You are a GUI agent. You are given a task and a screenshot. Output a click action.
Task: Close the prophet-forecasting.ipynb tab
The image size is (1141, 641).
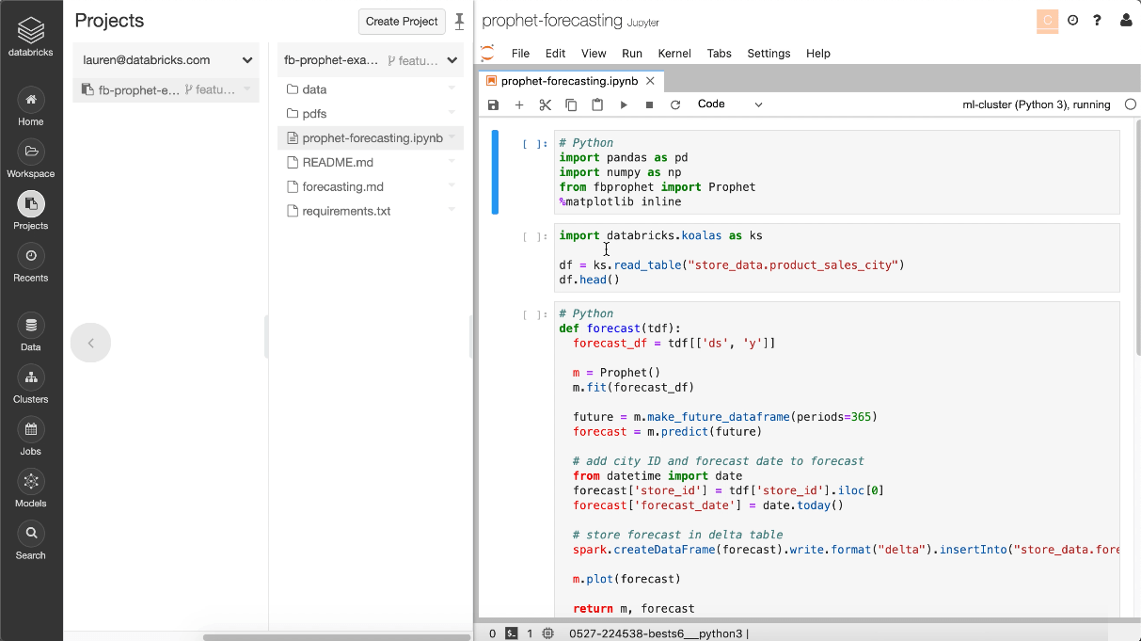[650, 82]
